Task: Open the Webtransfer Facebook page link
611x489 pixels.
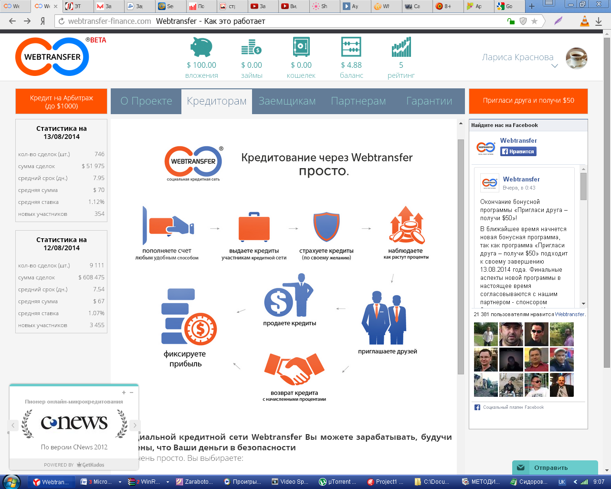Action: [518, 140]
